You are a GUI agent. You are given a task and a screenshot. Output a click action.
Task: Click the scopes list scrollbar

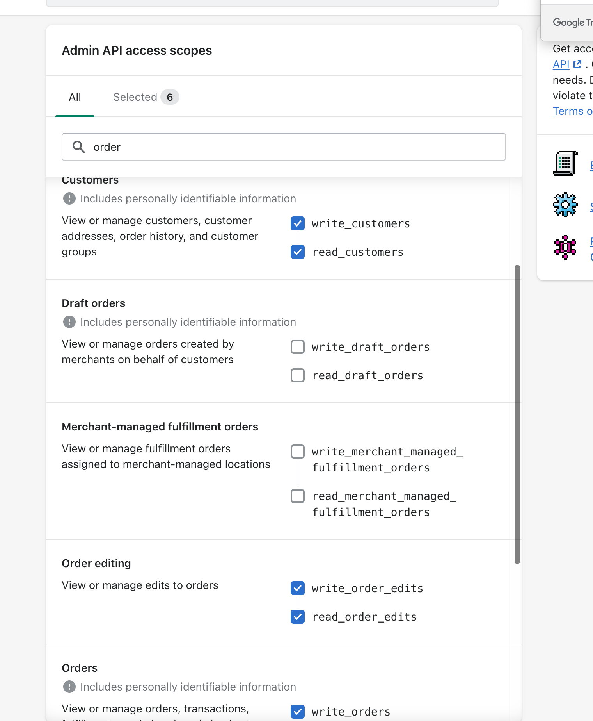tap(517, 414)
